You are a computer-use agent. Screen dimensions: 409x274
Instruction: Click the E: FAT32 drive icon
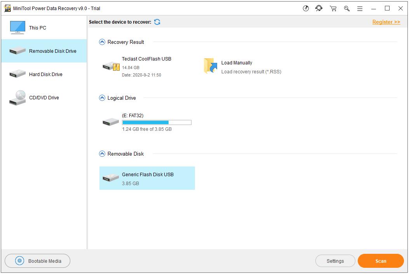point(111,122)
